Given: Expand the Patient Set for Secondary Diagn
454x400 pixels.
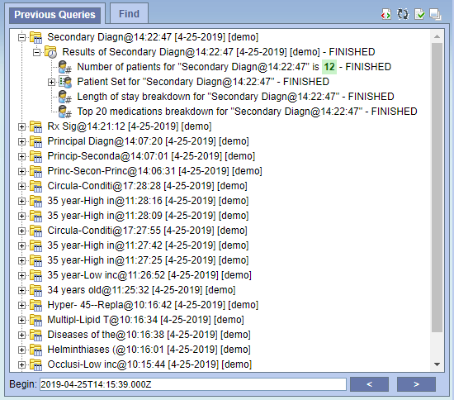Looking at the screenshot, I should 51,82.
